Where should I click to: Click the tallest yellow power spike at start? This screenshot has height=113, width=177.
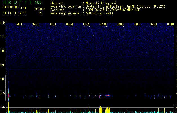(9, 107)
